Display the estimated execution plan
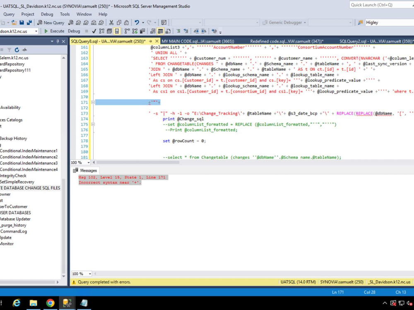This screenshot has width=414, height=310. tap(102, 31)
